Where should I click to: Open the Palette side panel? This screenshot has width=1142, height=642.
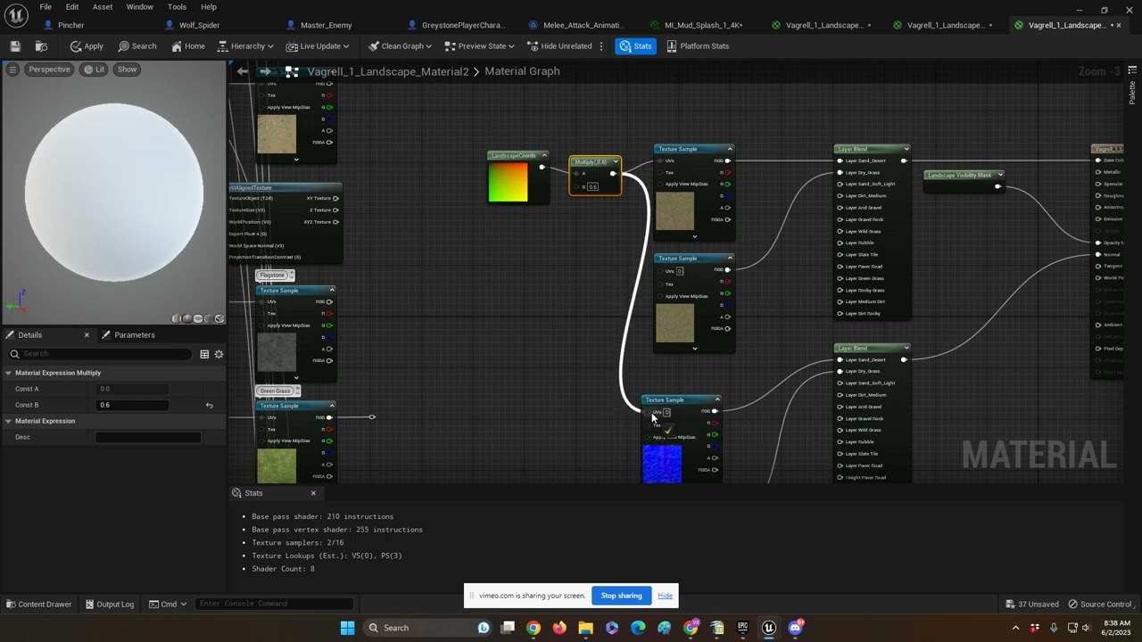1132,87
